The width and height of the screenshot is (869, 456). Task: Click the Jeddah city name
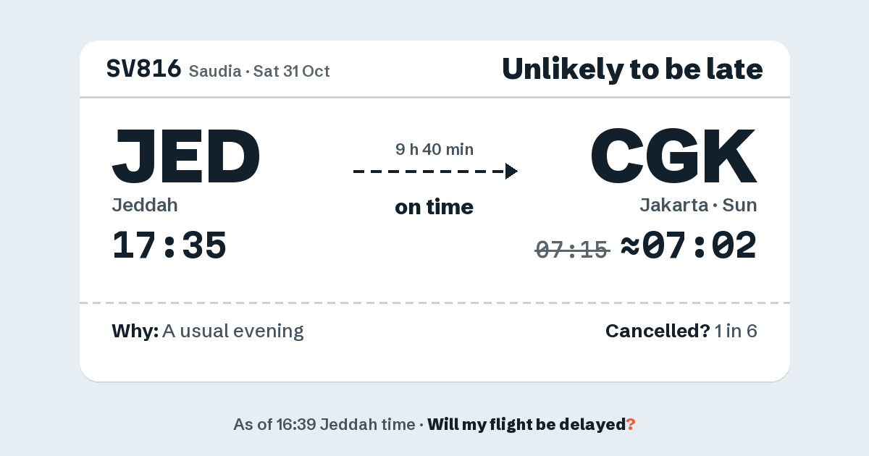coord(145,206)
